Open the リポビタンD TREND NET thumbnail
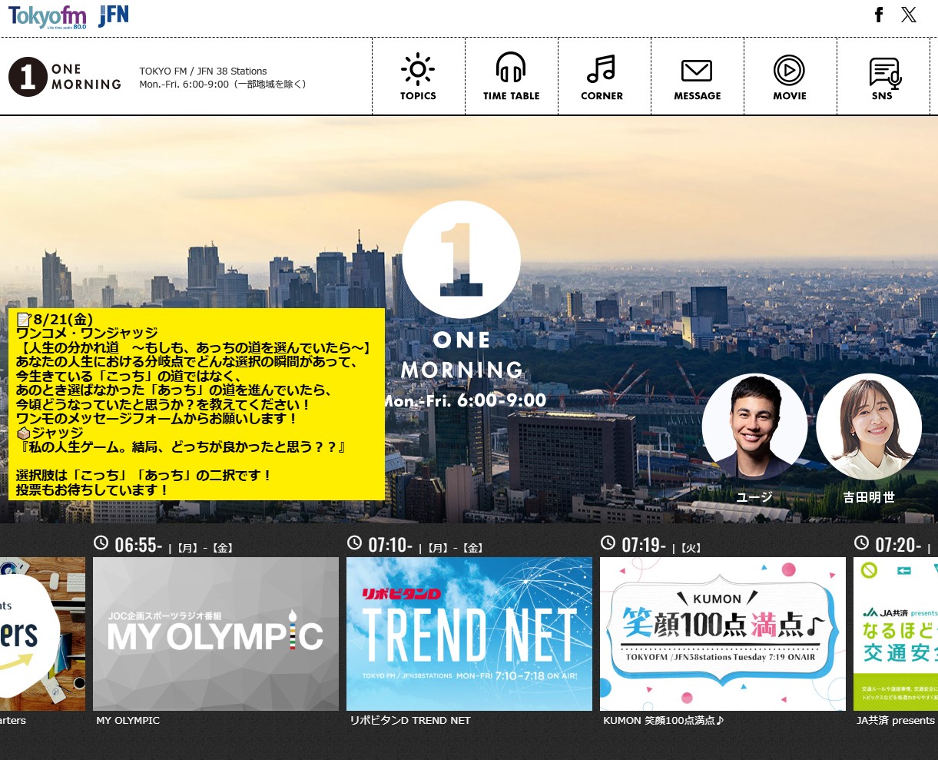 tap(469, 634)
